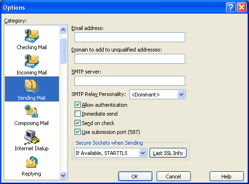Click the "Checking Mail" label
The image size is (249, 184).
click(31, 47)
